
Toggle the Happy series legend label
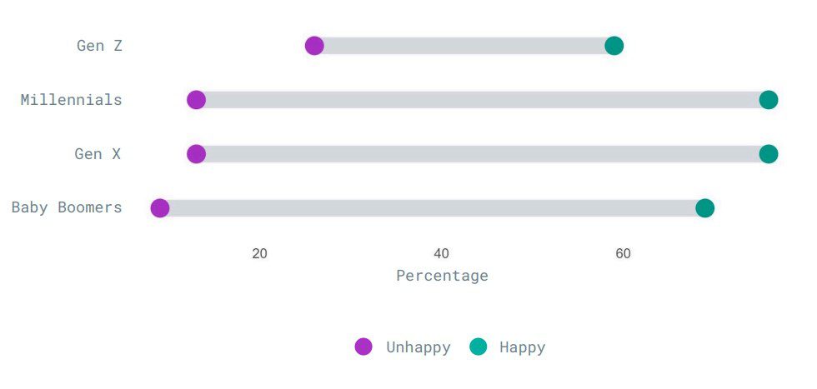point(523,347)
